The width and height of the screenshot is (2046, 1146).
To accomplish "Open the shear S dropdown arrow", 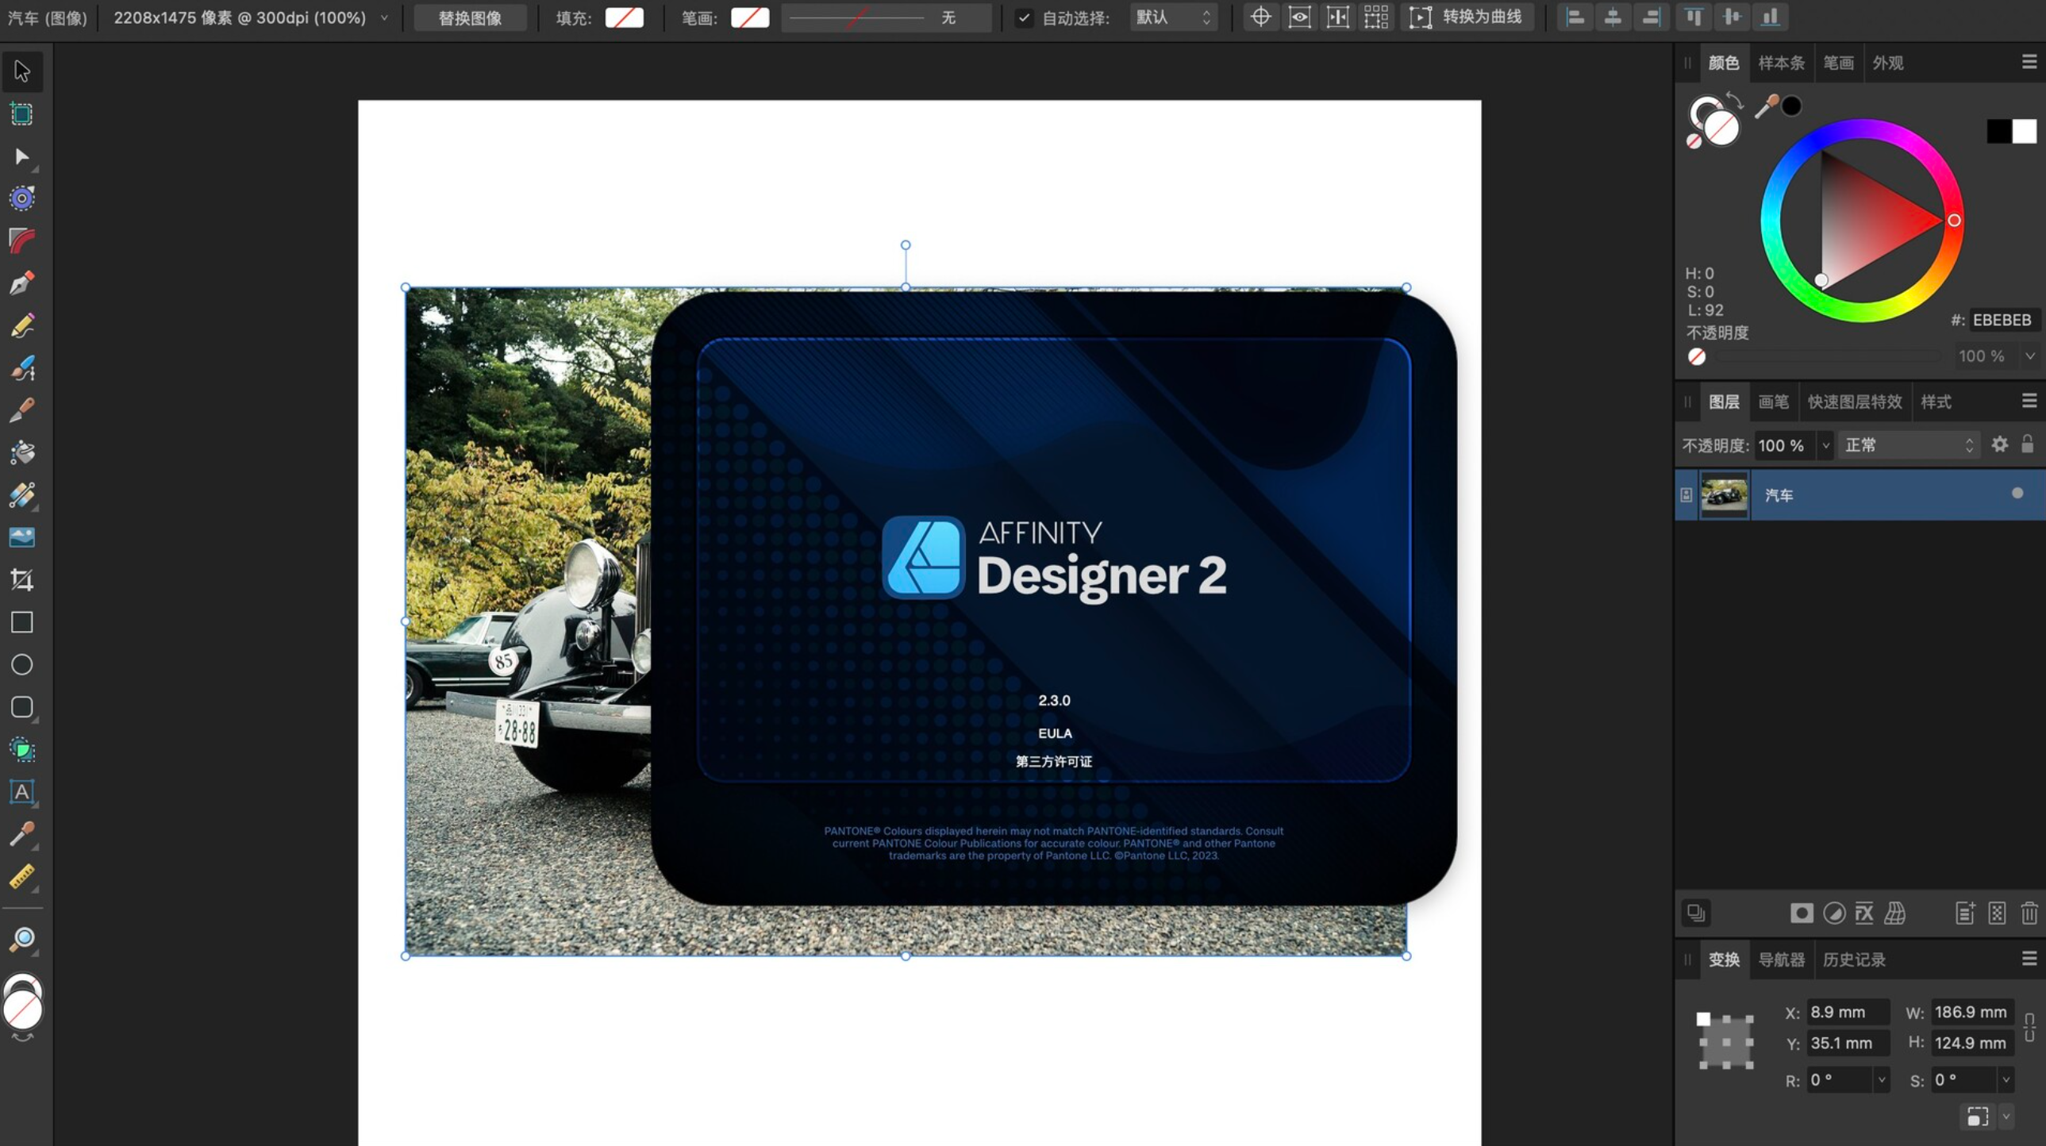I will click(2006, 1079).
